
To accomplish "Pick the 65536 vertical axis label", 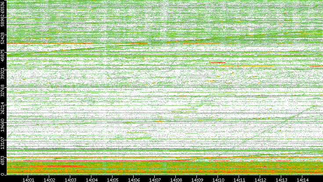I will click(2, 7).
